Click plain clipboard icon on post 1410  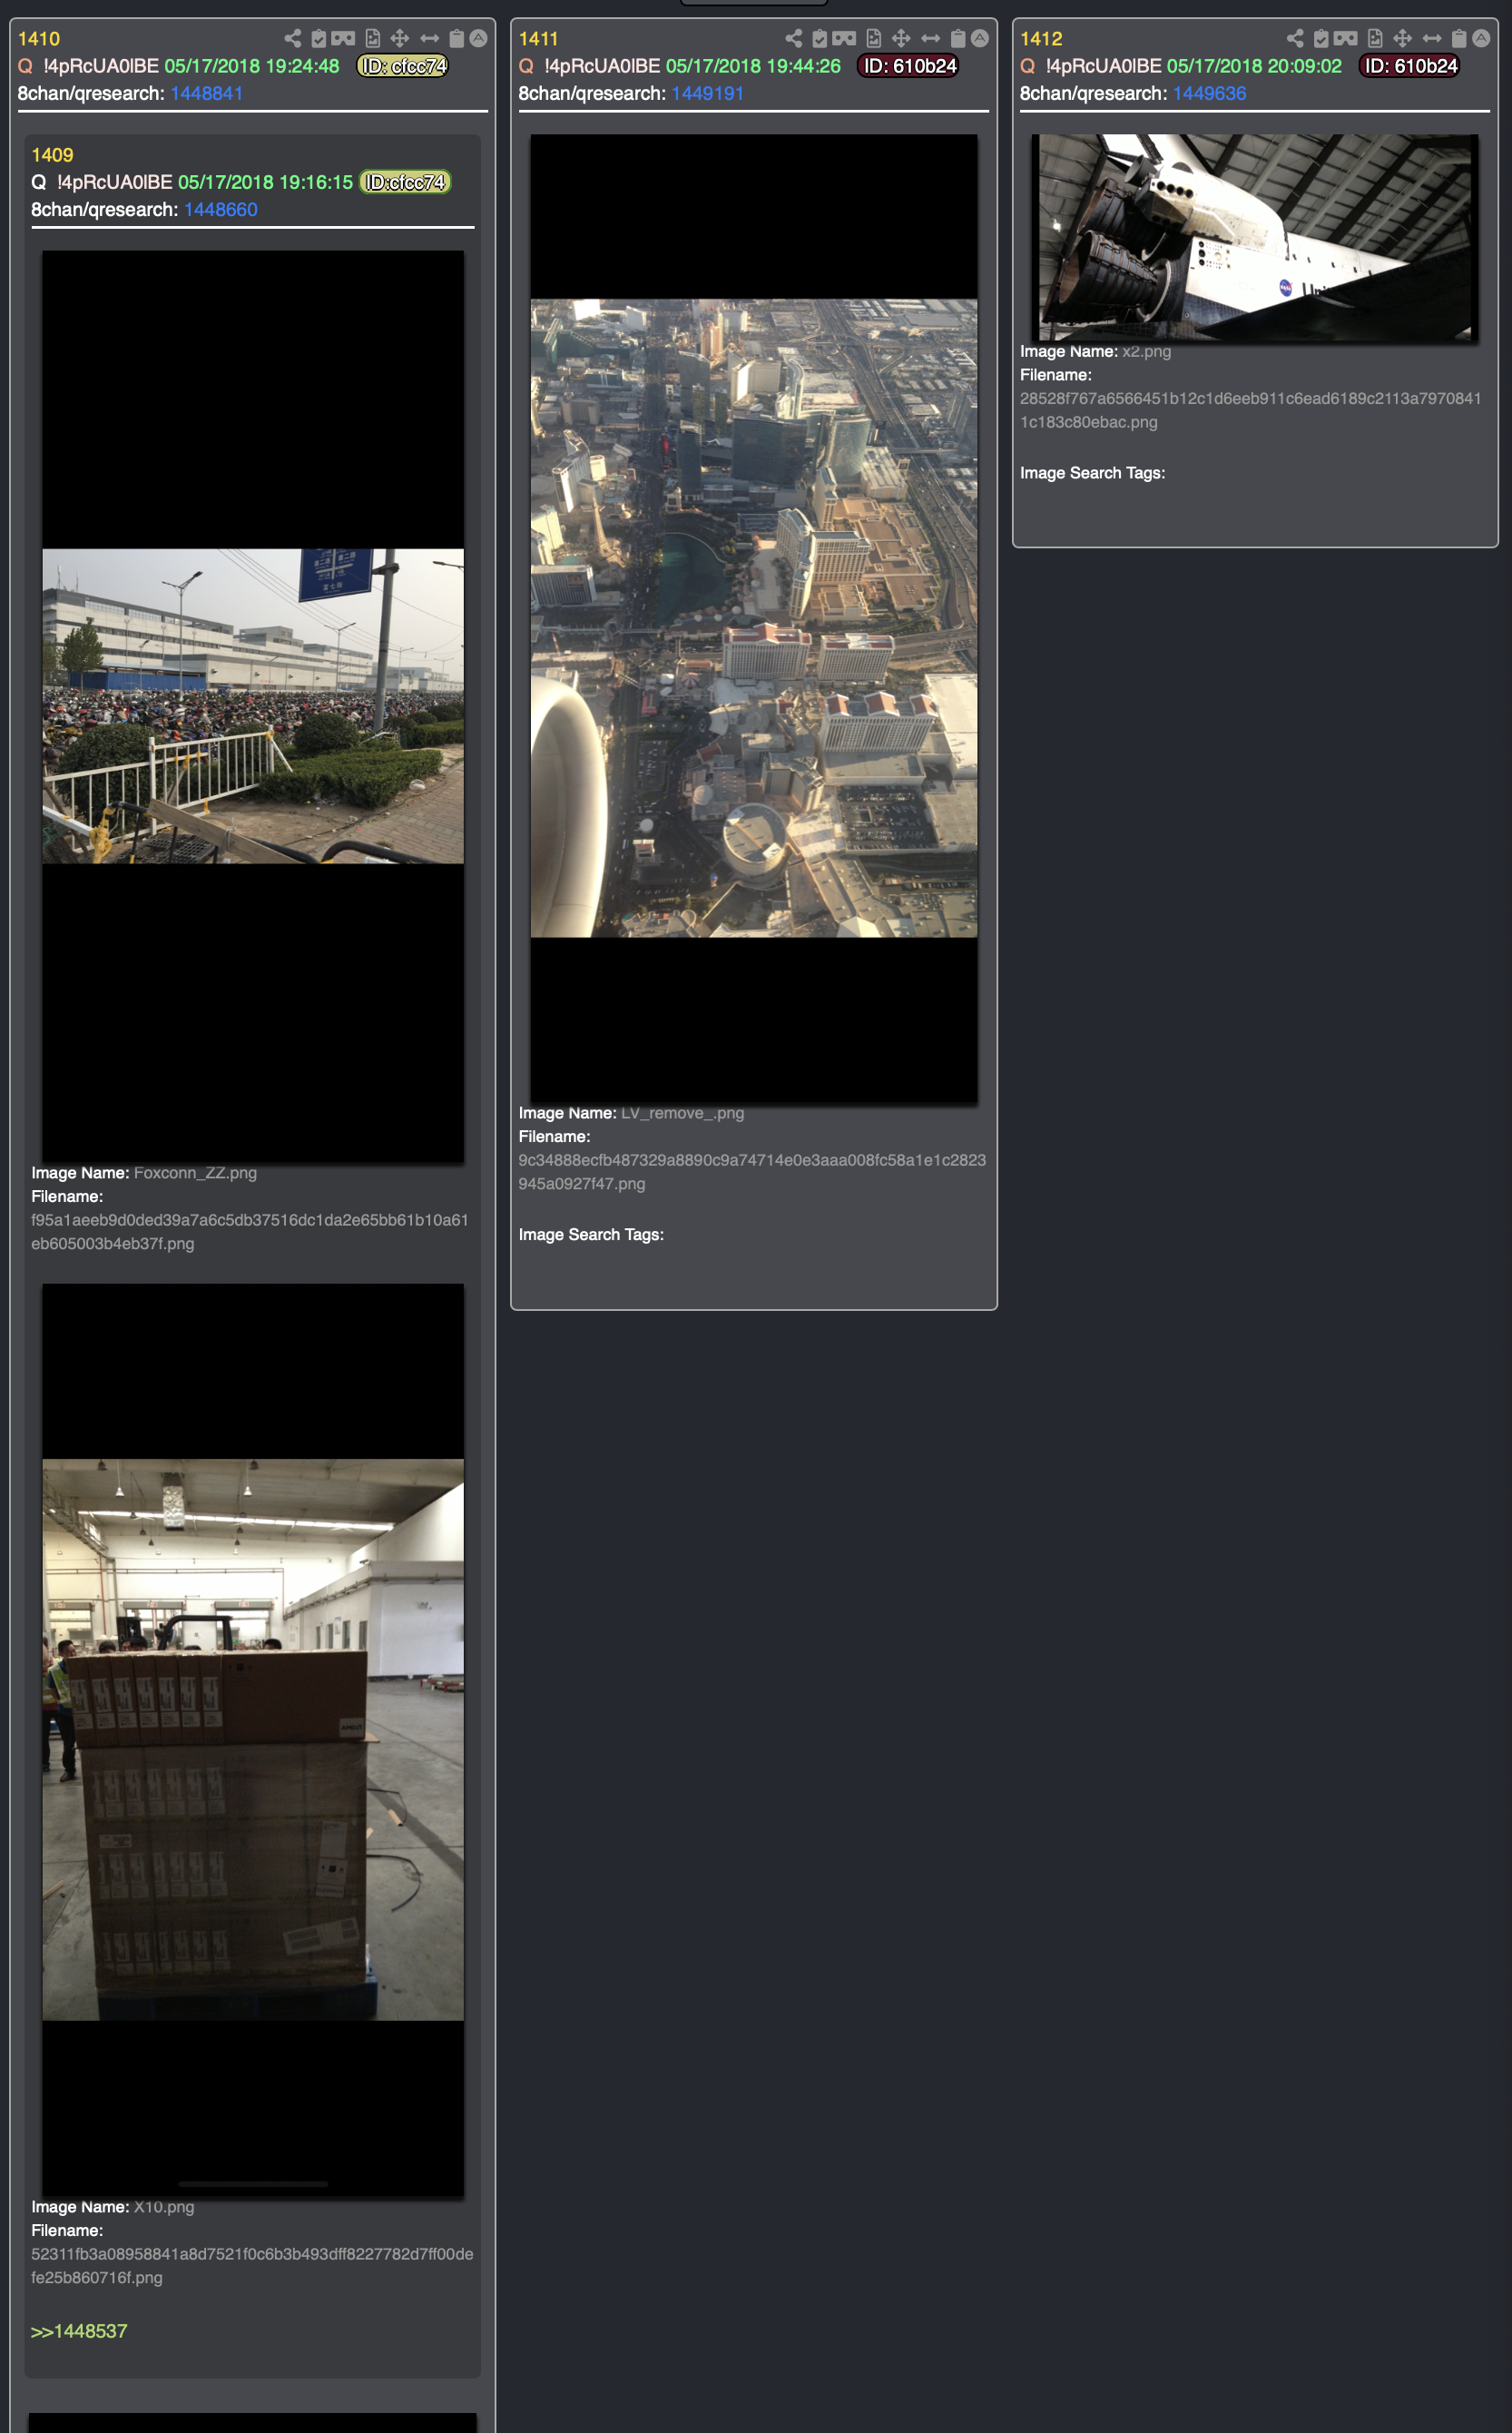456,39
